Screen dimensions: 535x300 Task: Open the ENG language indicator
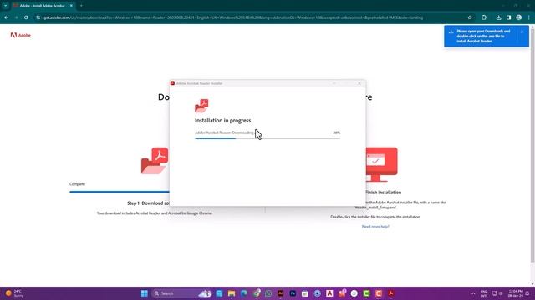tap(484, 293)
